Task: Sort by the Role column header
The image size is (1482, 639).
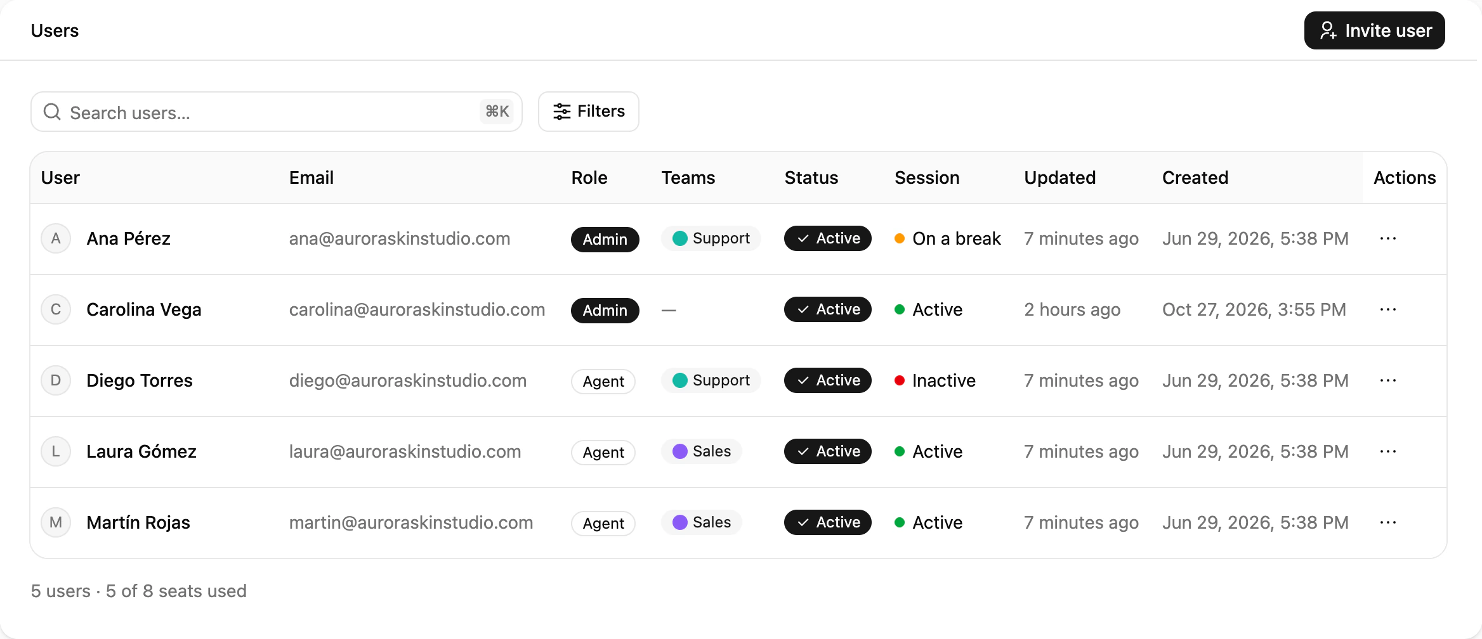Action: click(x=589, y=177)
